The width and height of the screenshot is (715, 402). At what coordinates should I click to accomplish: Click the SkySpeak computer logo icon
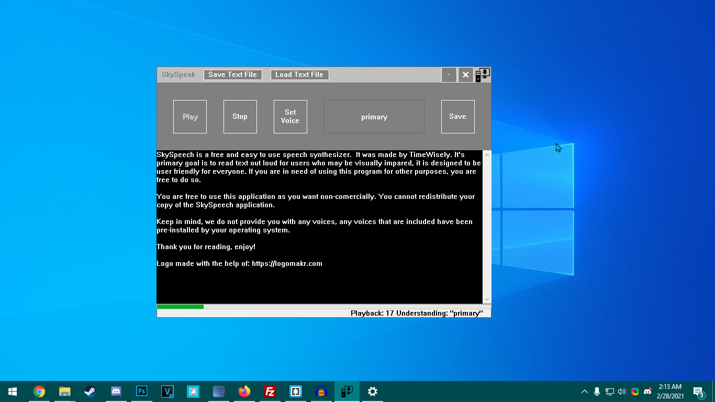coord(483,75)
